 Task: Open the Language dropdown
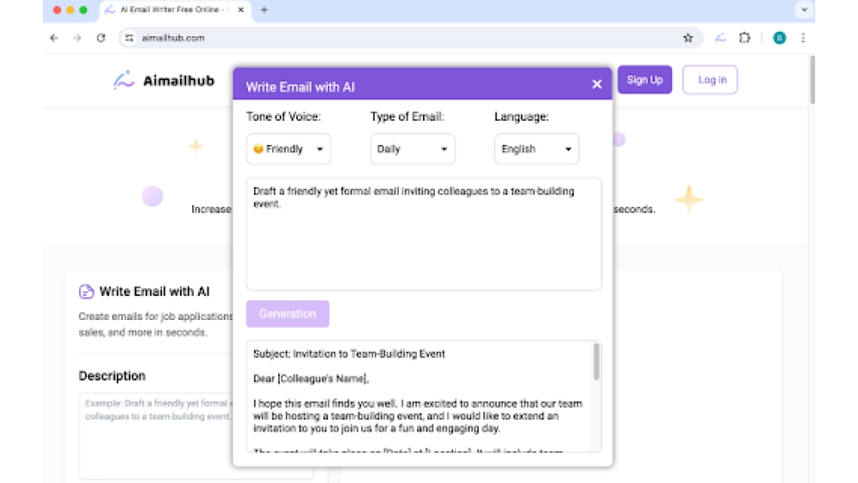point(536,148)
